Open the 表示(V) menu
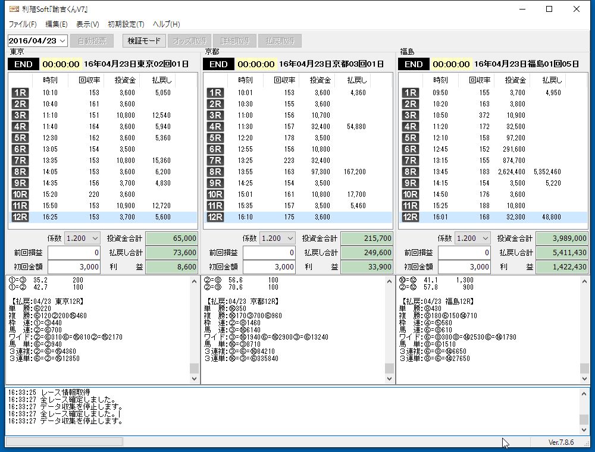Viewport: 595px width, 452px height. point(87,24)
